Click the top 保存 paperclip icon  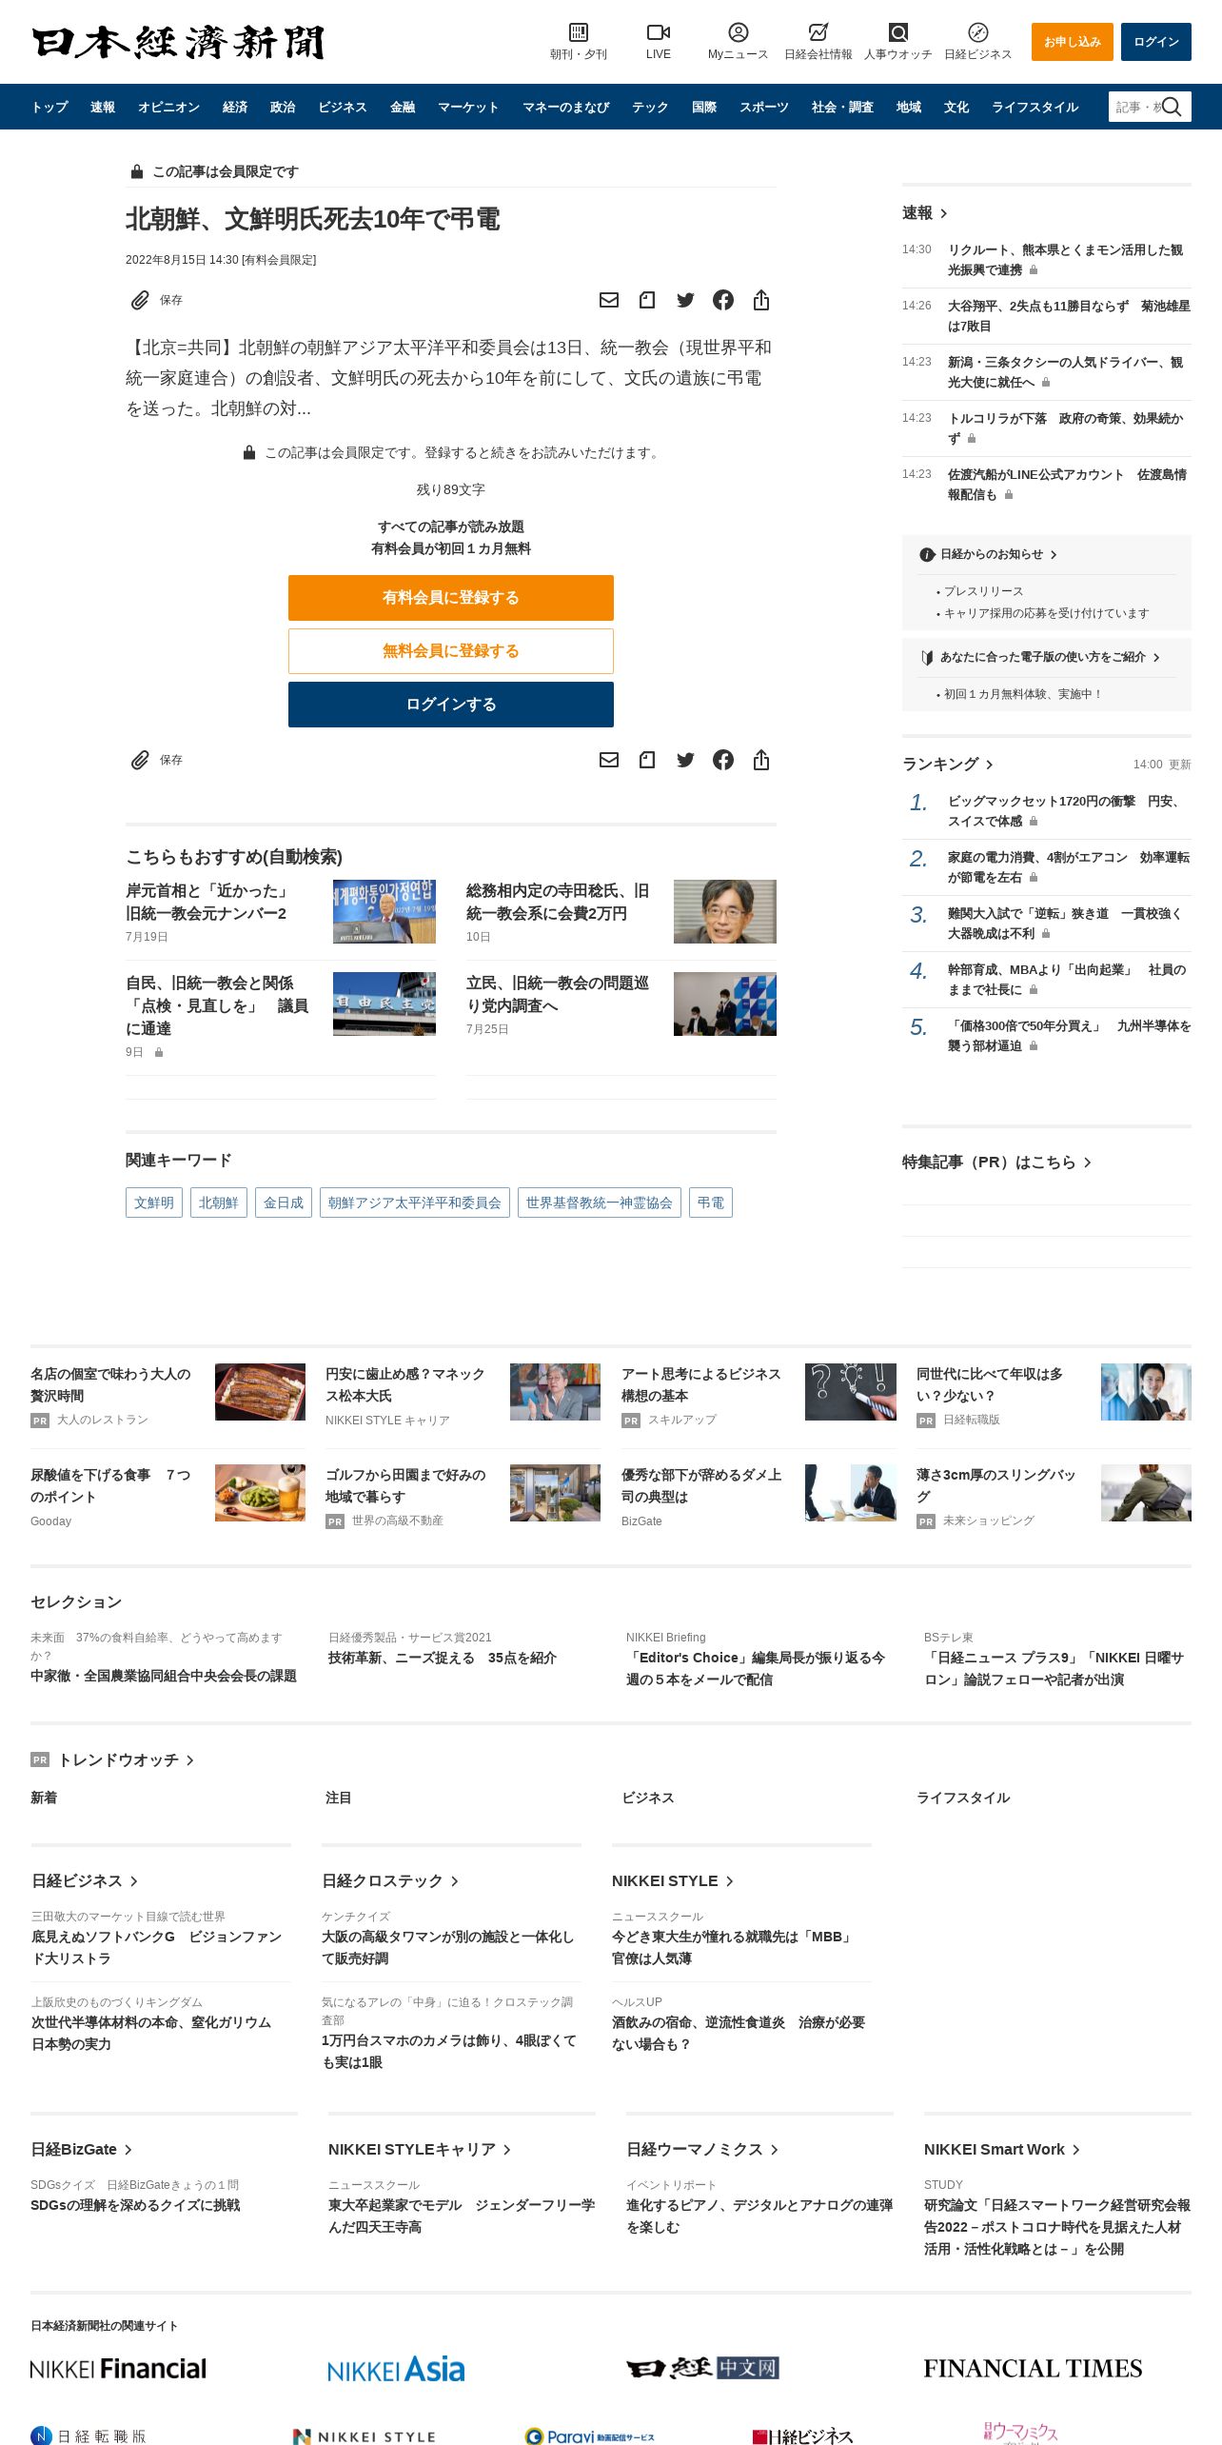(140, 300)
